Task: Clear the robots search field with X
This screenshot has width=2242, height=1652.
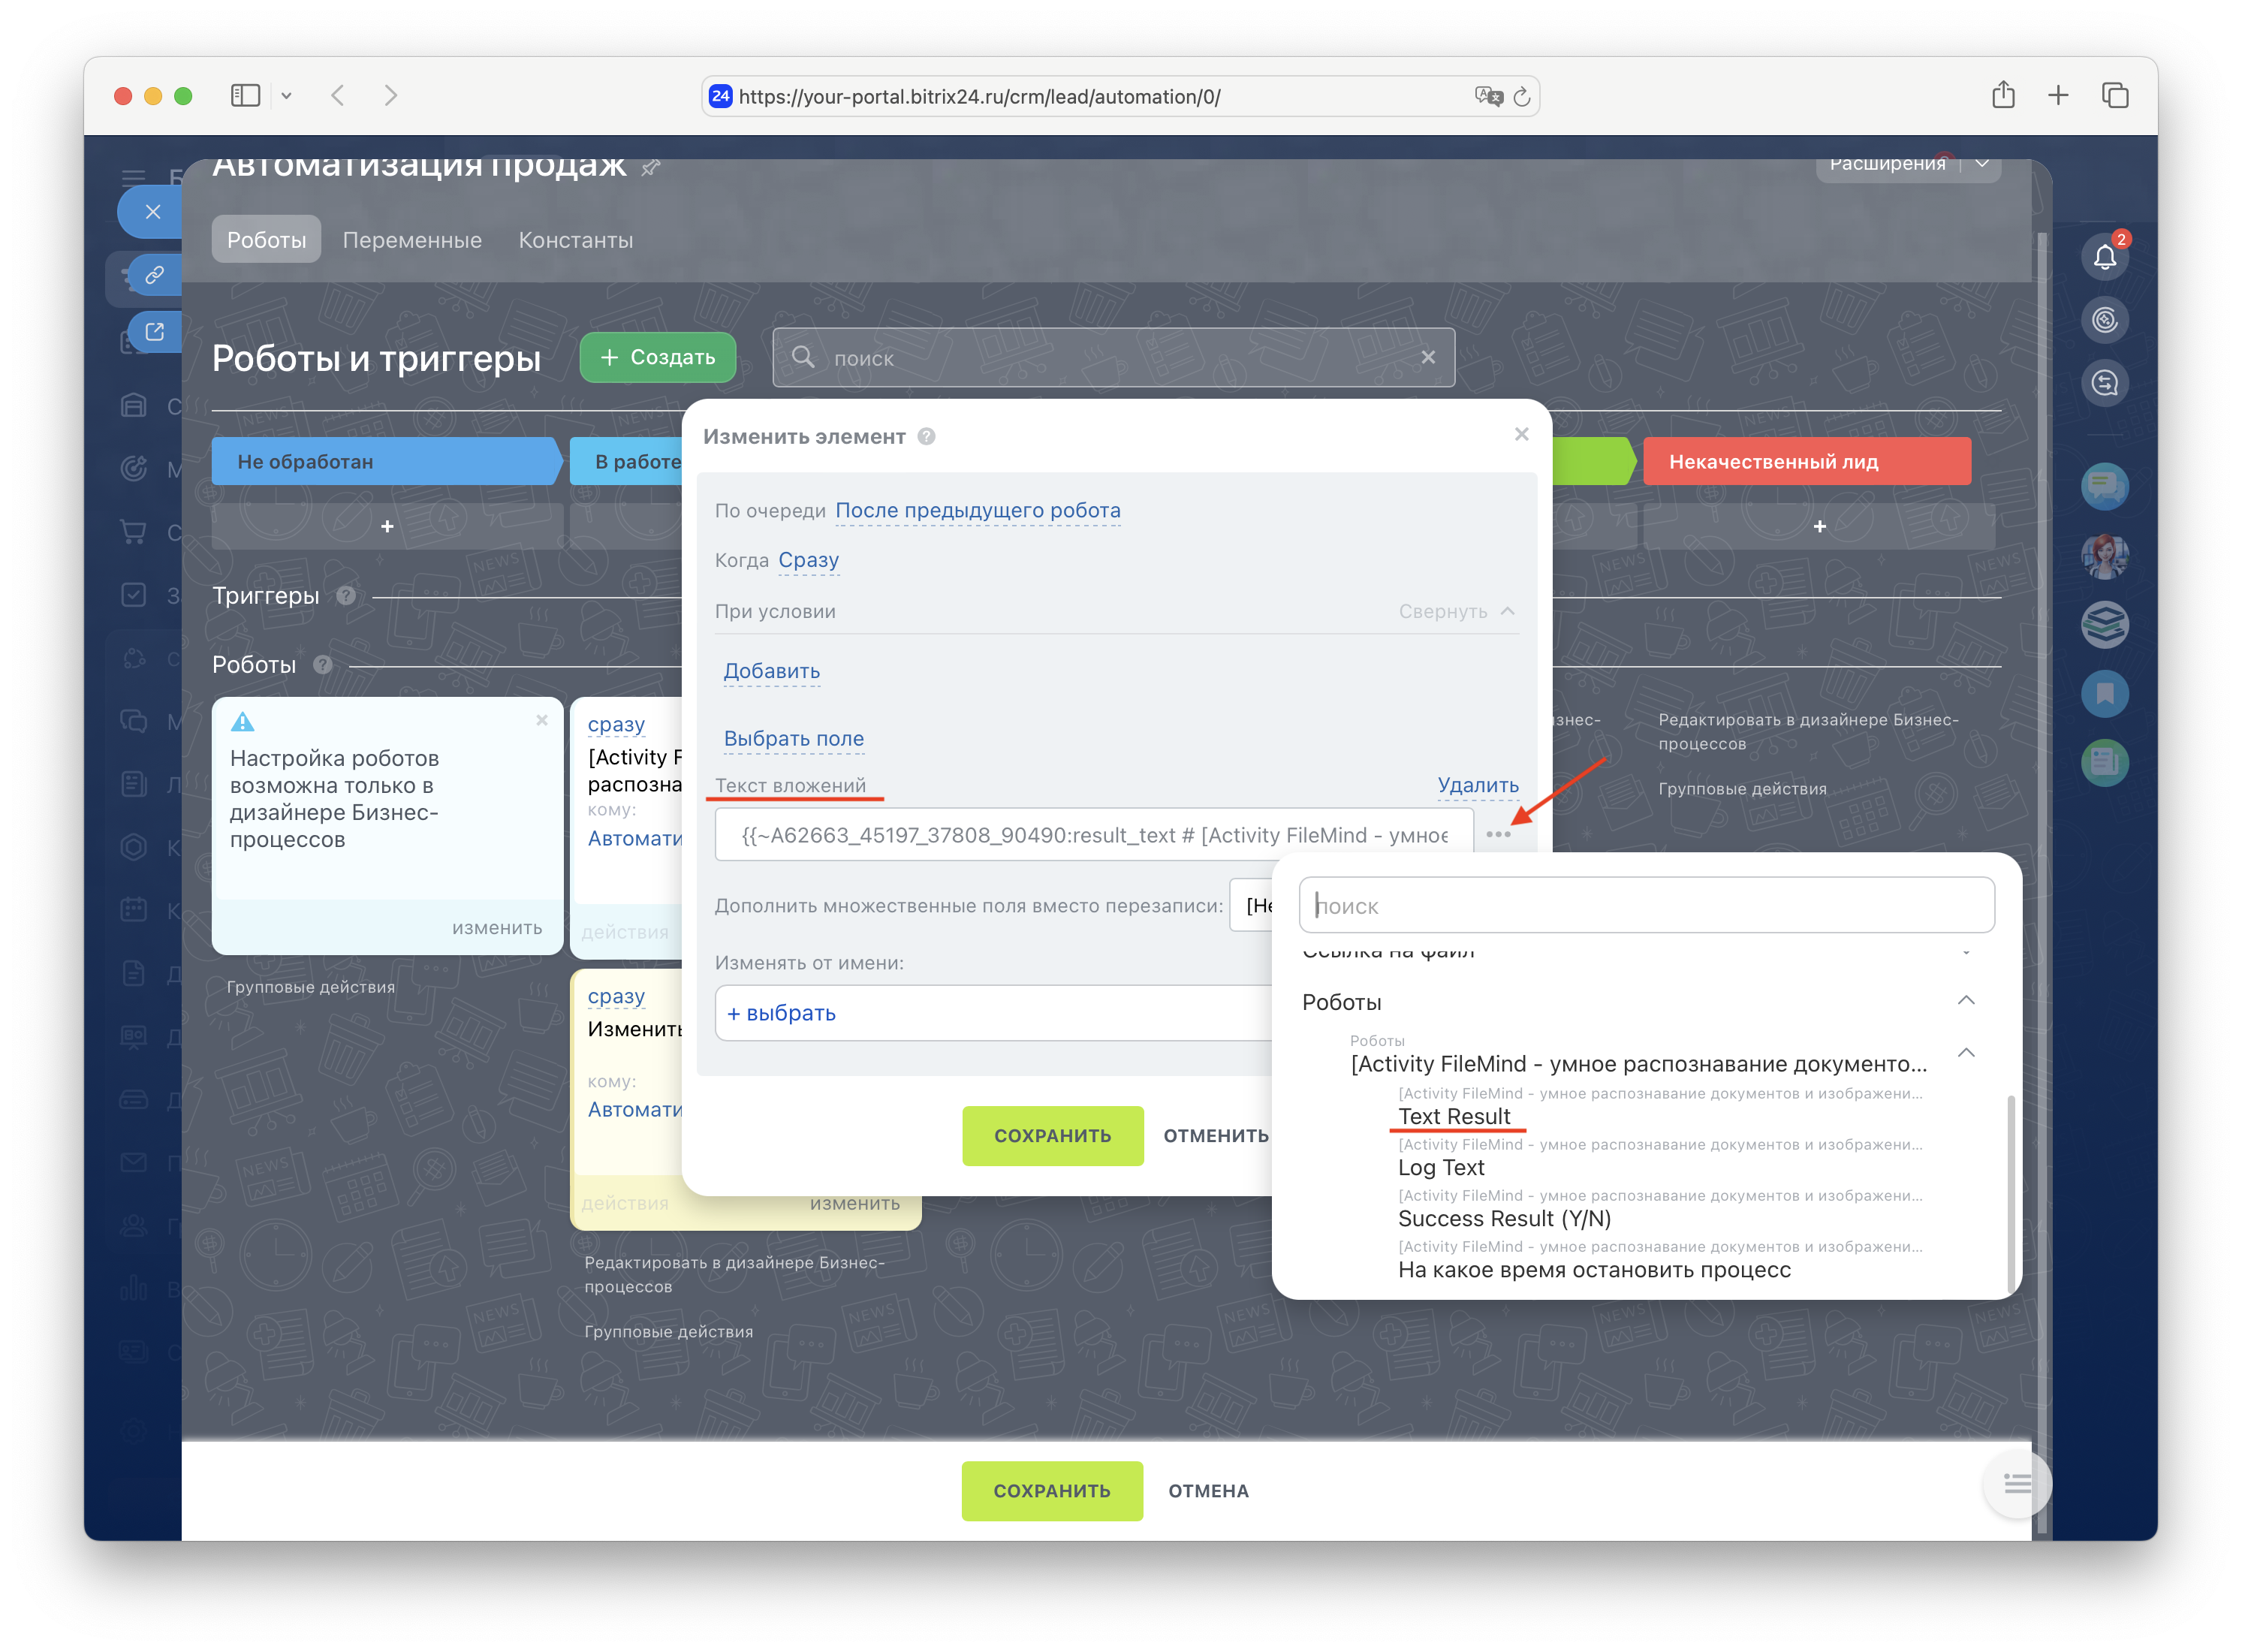Action: coord(1427,357)
